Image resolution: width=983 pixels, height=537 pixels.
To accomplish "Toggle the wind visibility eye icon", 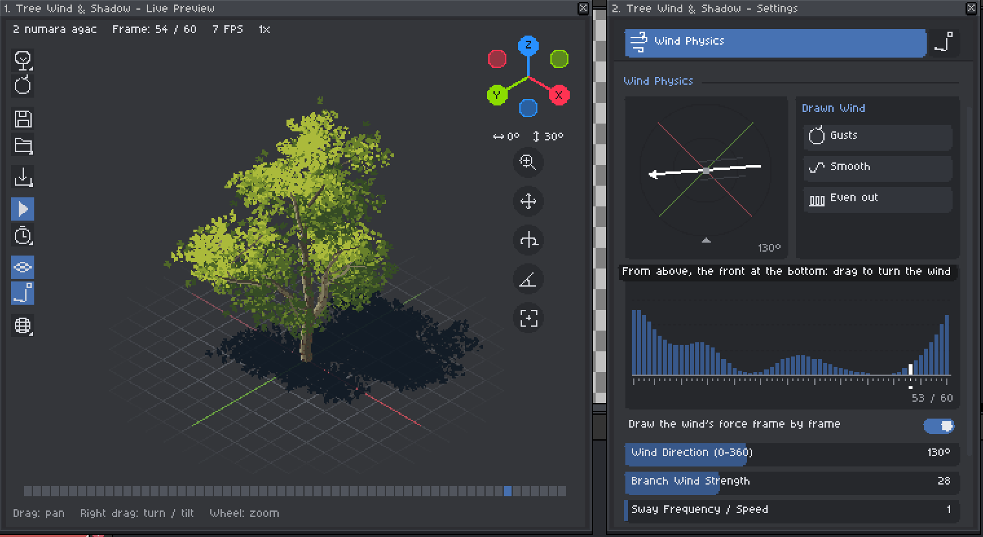I will click(x=23, y=267).
